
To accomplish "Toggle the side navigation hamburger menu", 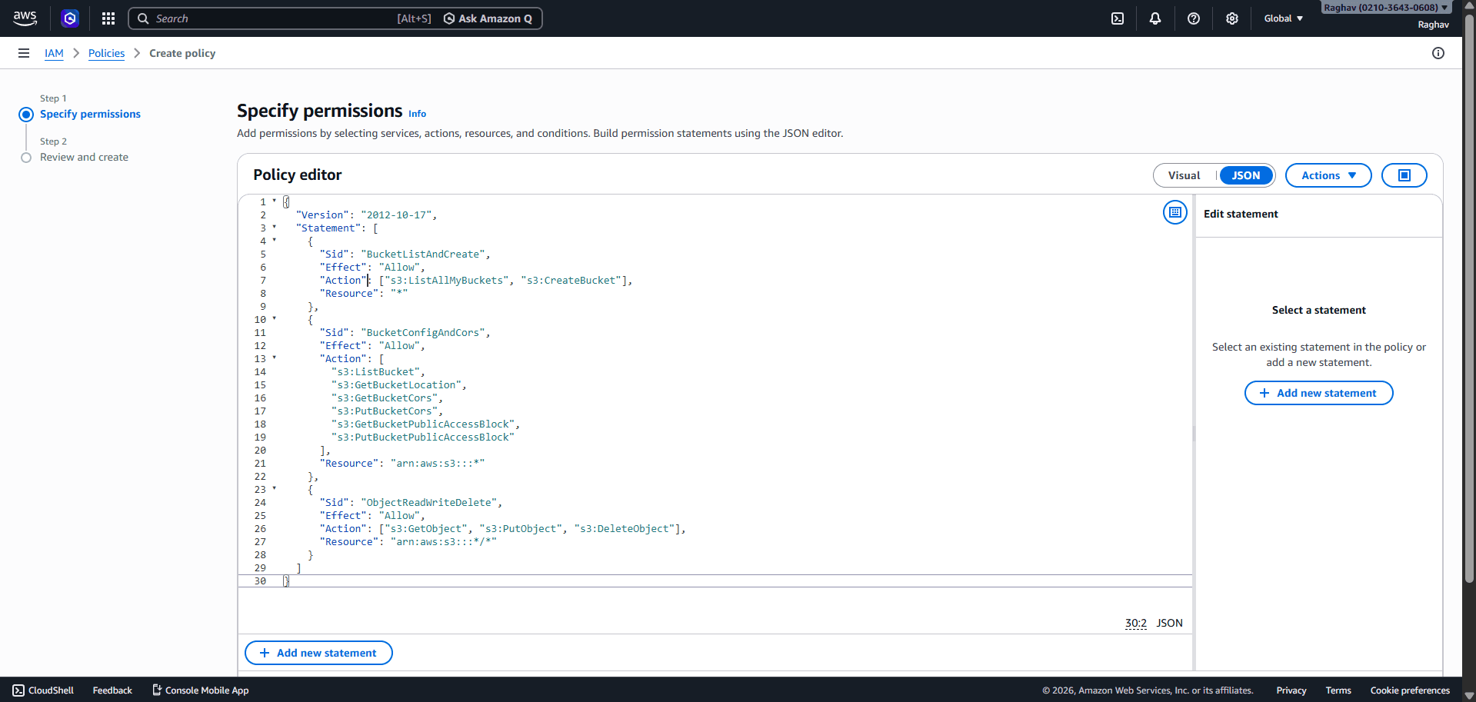I will 24,53.
